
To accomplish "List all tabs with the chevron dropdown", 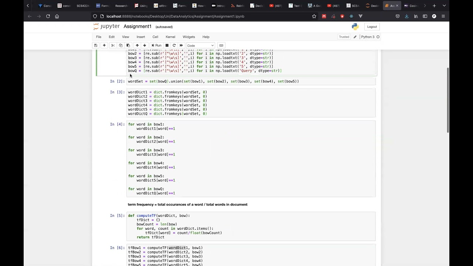I will pyautogui.click(x=444, y=6).
